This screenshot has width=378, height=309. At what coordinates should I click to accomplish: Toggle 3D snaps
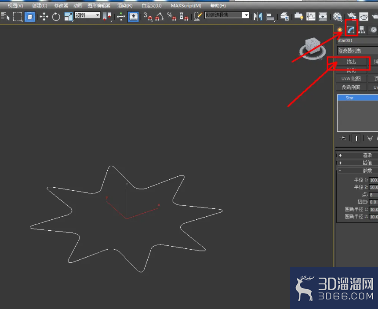pos(148,17)
